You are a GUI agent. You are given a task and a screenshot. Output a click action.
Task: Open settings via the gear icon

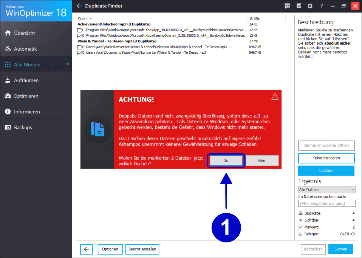tap(310, 6)
